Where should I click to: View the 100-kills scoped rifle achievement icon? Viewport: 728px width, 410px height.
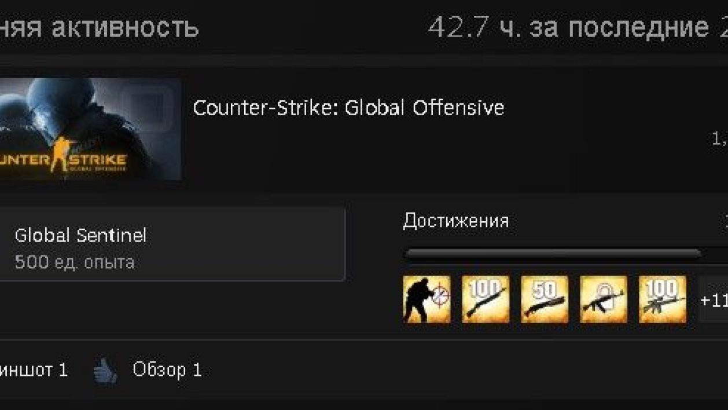[663, 299]
